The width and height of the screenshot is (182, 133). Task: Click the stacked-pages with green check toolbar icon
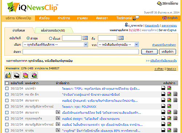34,75
